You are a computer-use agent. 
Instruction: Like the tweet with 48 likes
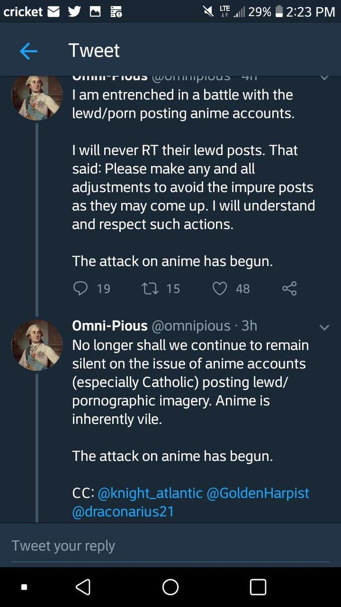219,288
